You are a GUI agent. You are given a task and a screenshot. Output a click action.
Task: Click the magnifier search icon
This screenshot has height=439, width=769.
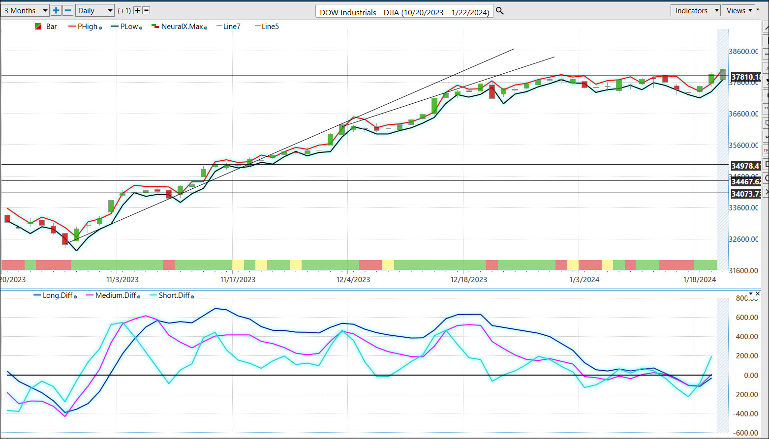tap(500, 11)
